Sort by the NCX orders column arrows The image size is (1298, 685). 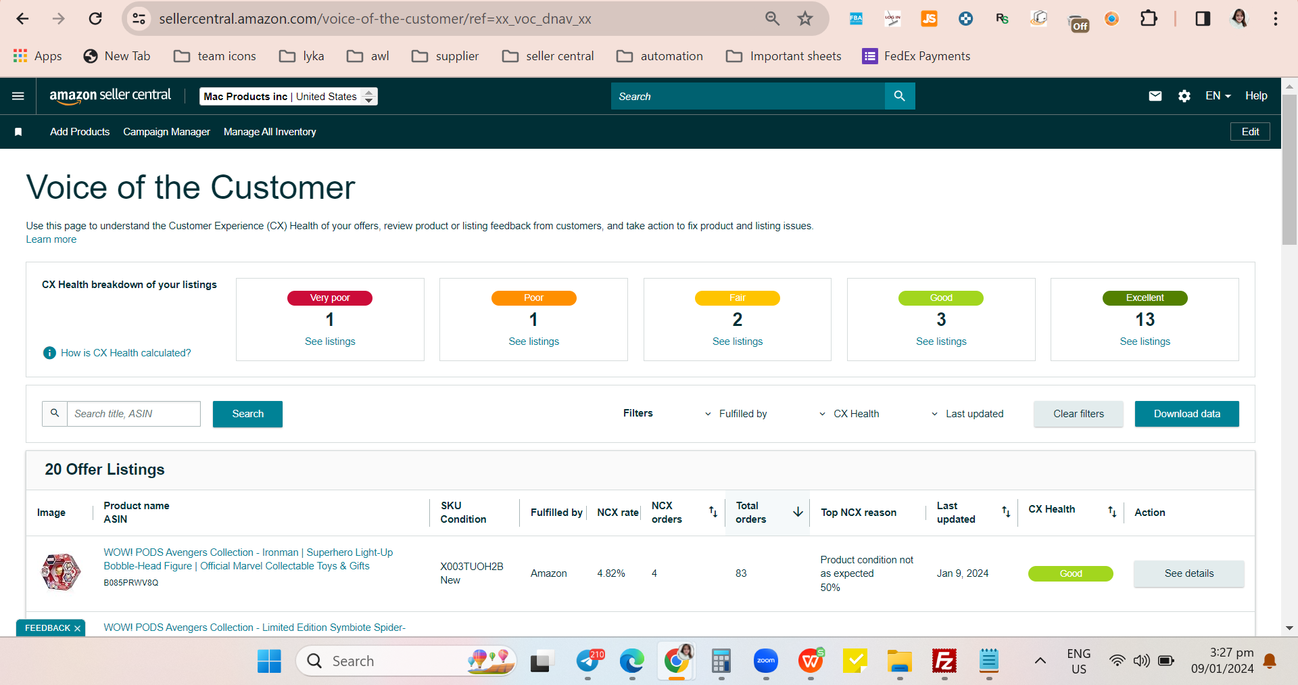(713, 512)
